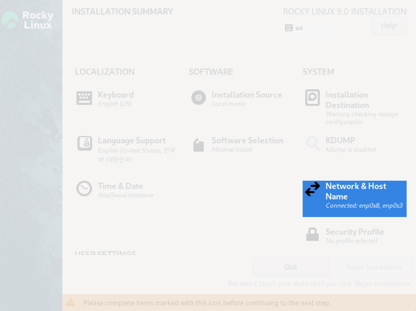Click 'Warning checking storage configuration' text
The image size is (416, 311).
click(x=362, y=118)
